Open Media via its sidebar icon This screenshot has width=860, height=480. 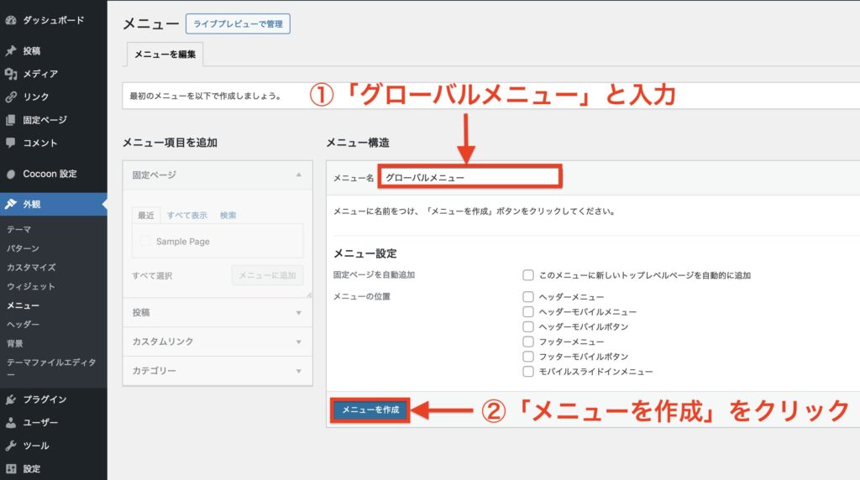11,74
